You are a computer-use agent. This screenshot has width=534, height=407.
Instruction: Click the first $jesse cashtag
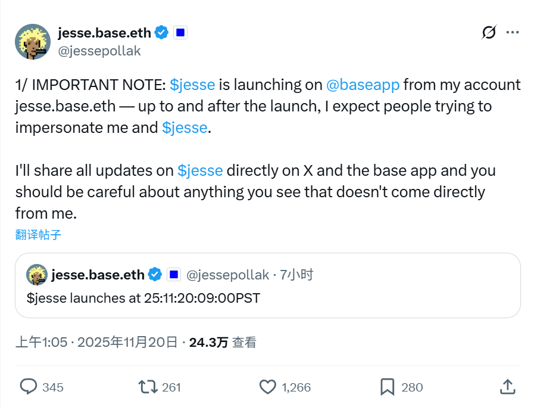click(192, 85)
